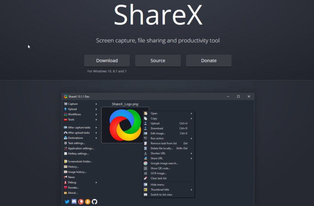The image size is (314, 206).
Task: Click the Upload arrow icon in sidebar
Action: click(x=66, y=109)
